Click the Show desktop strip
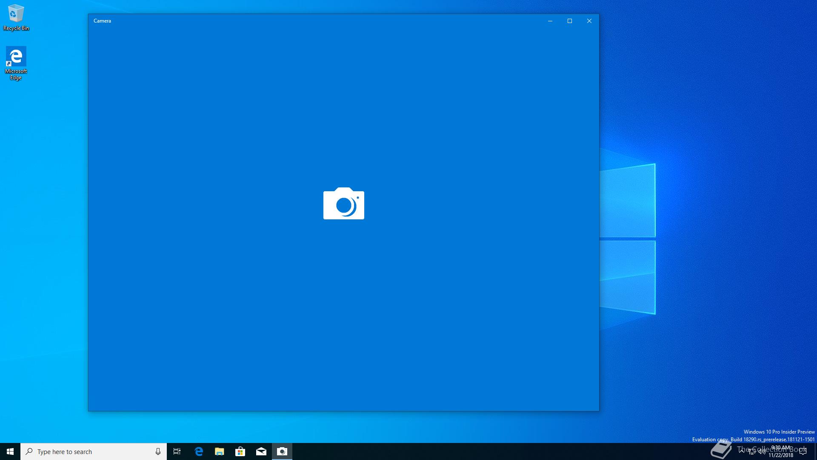Screen dimensions: 817x460 (815, 451)
